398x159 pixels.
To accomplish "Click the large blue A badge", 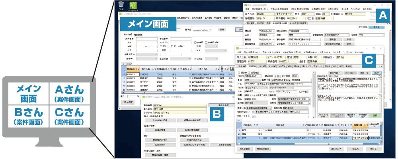I will click(x=382, y=16).
